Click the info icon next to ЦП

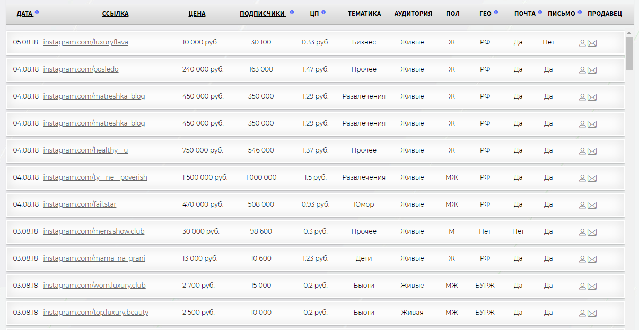coord(323,12)
